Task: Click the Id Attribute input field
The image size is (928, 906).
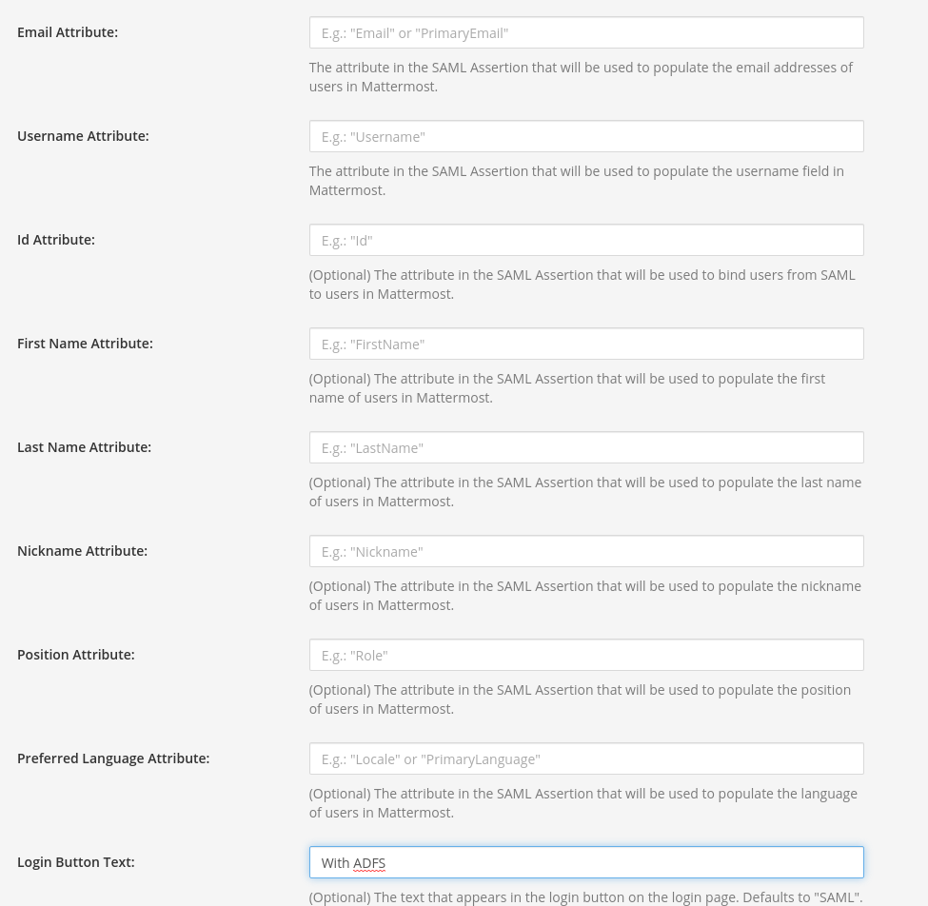Action: [x=586, y=240]
